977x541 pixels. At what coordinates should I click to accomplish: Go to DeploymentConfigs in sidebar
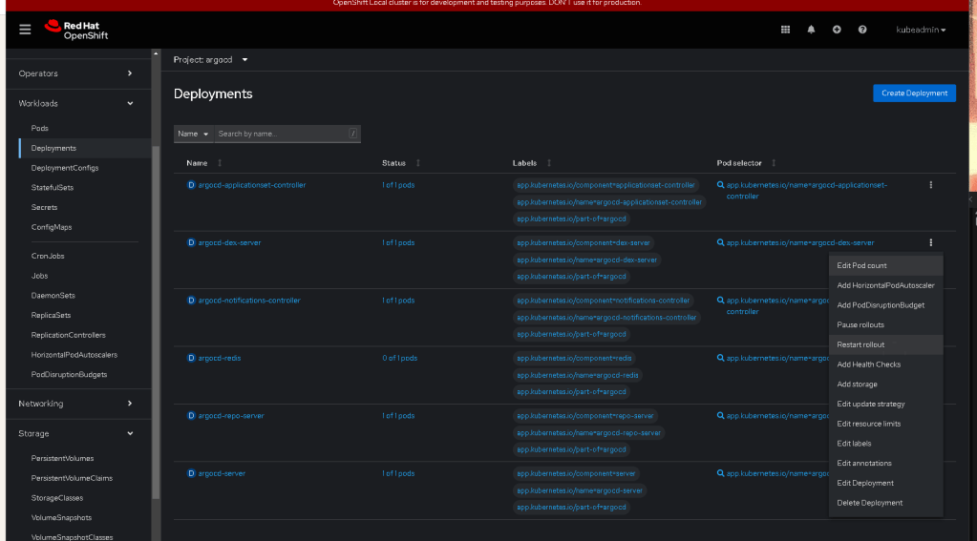tap(65, 168)
